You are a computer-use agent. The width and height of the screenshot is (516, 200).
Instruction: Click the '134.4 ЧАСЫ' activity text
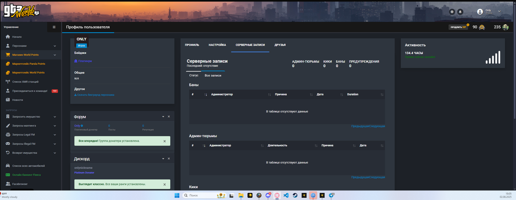[414, 53]
